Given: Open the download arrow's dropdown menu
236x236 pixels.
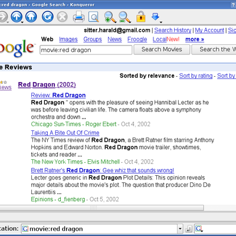Looking at the screenshot, I should point(161,22).
